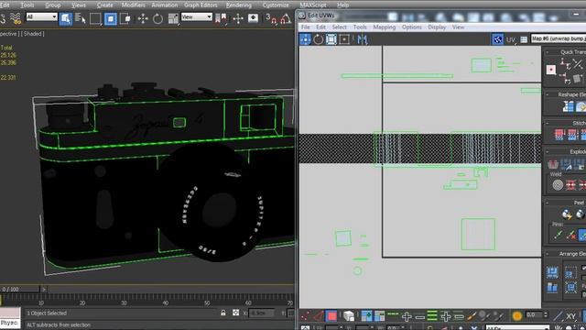
Task: Open XY falloff space flyout
Action: [570, 316]
